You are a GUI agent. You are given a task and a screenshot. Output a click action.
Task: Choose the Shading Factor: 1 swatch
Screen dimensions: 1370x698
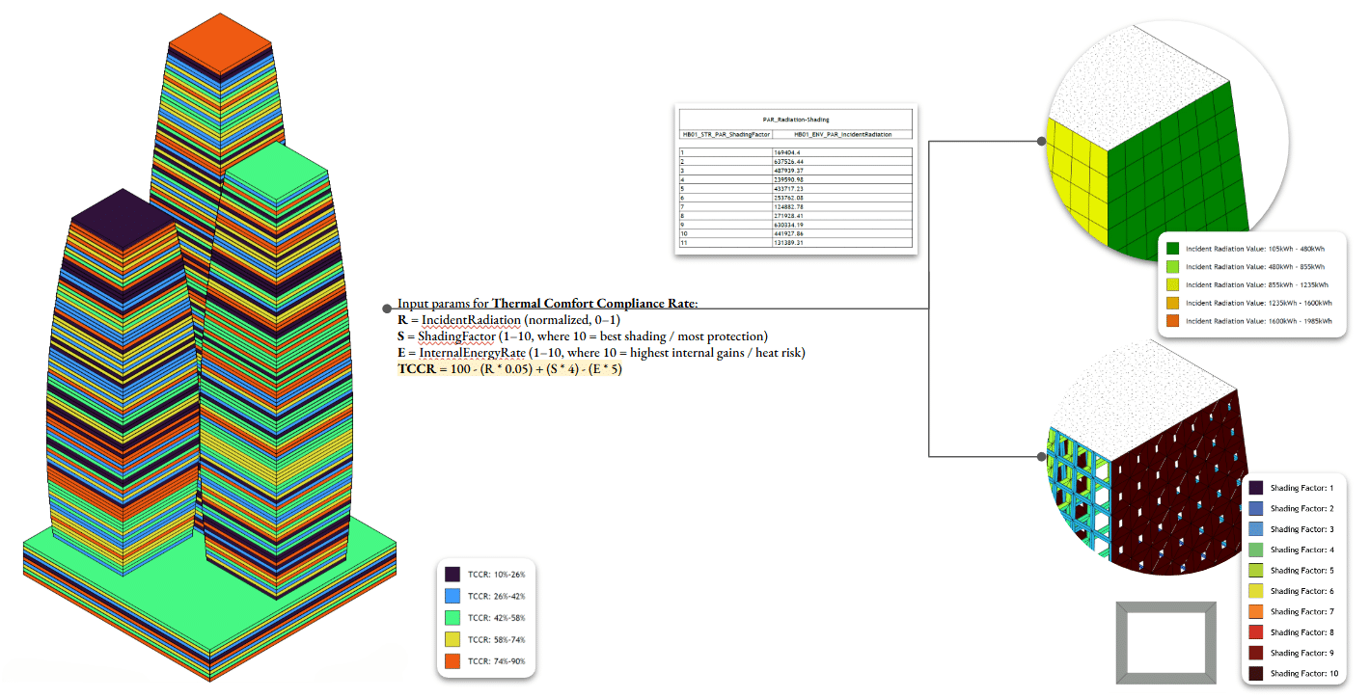1256,488
